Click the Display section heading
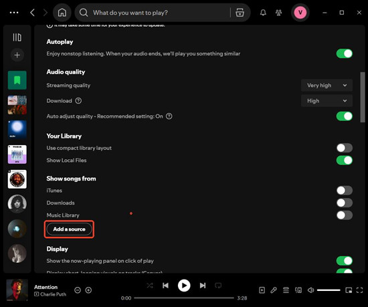 (58, 249)
